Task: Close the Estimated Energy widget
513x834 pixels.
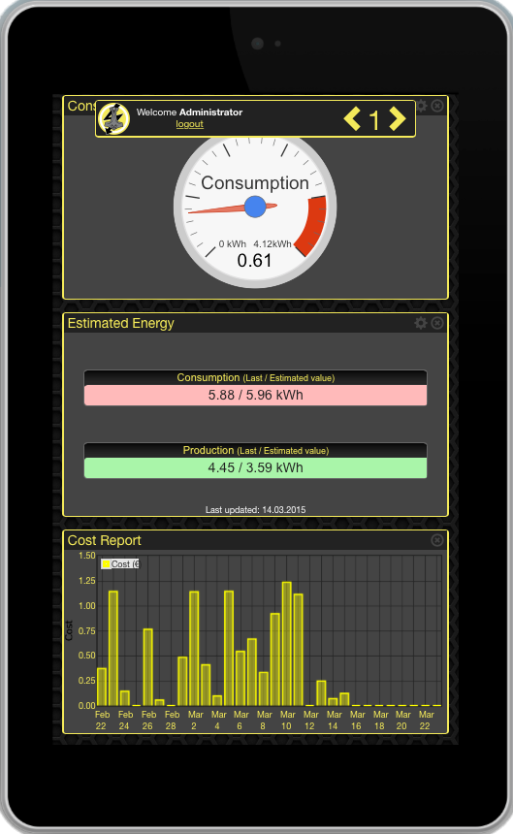Action: (x=437, y=323)
